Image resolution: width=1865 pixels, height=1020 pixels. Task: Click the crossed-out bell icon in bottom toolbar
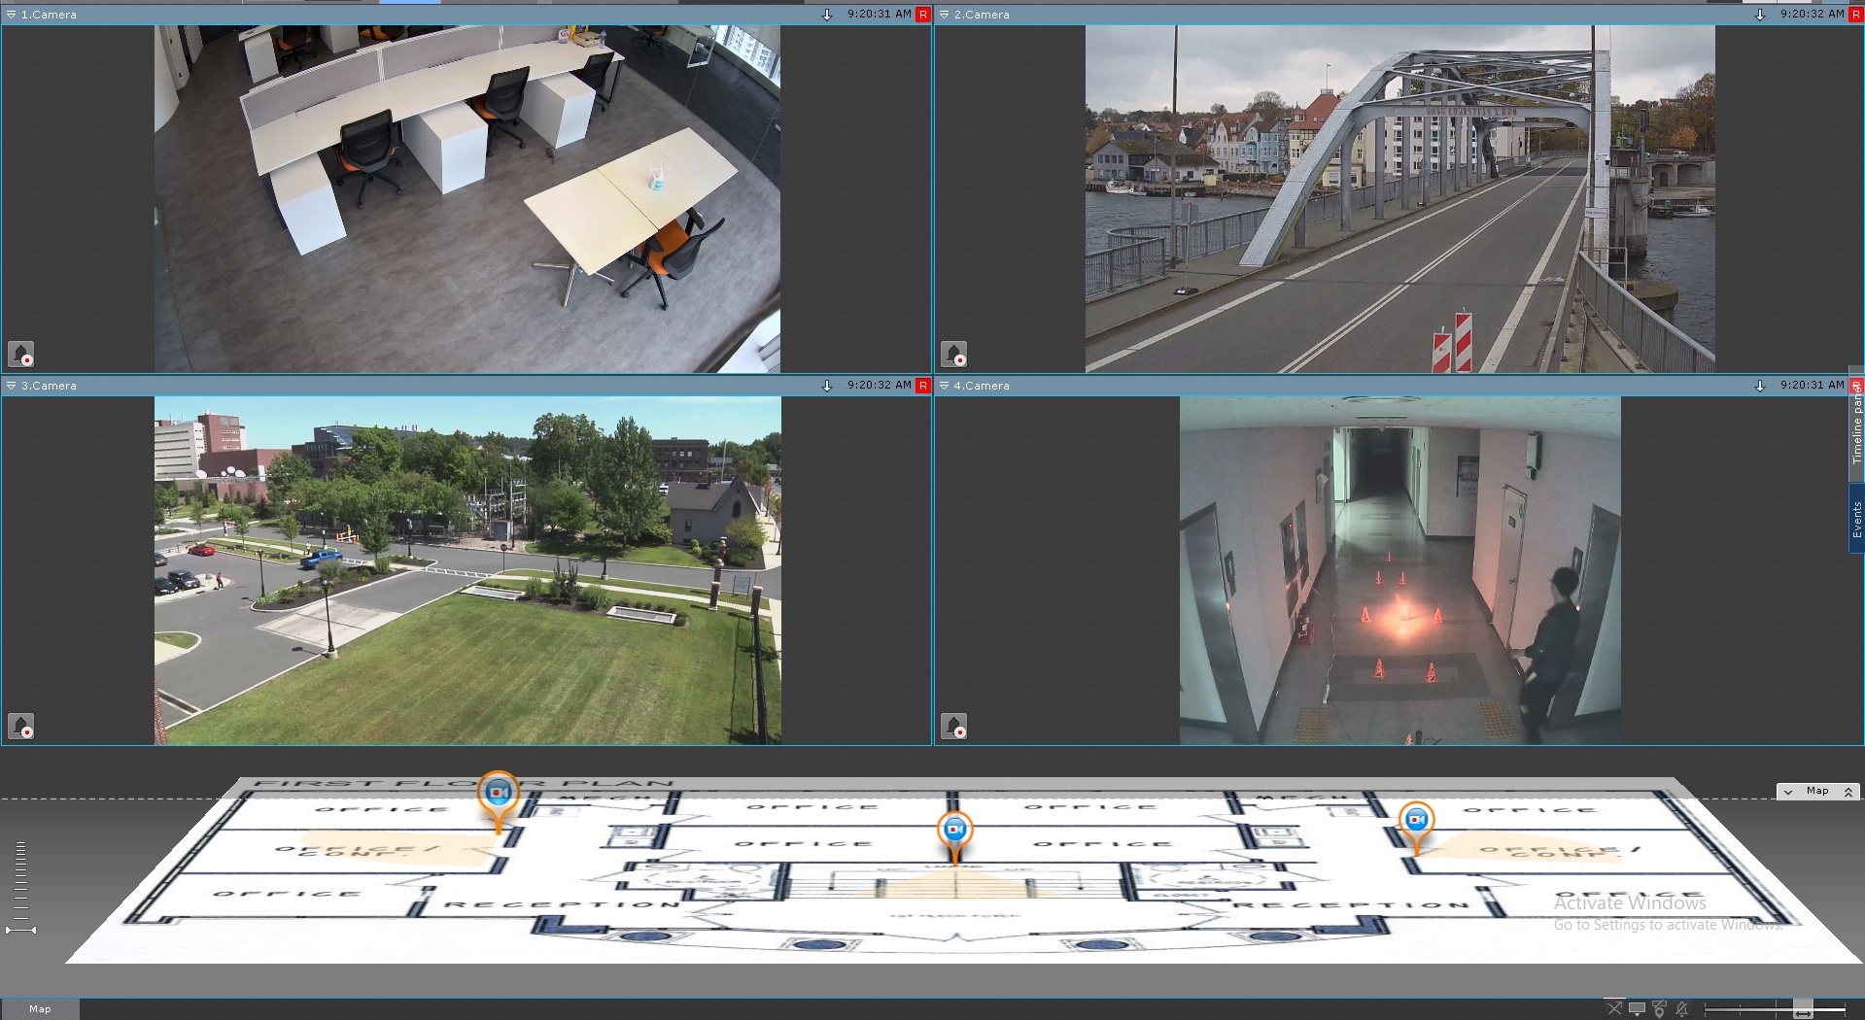1682,1008
